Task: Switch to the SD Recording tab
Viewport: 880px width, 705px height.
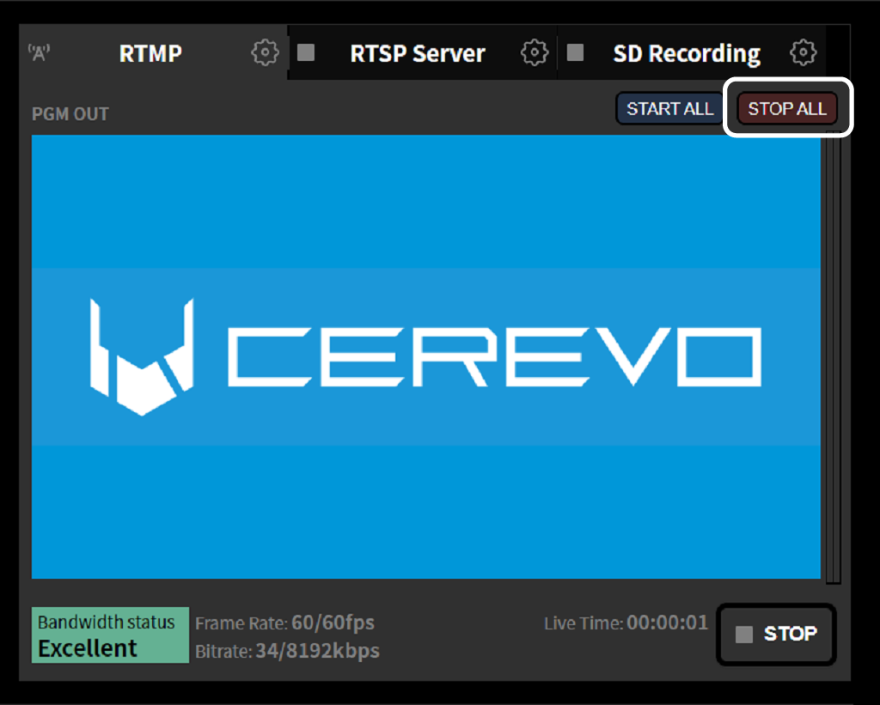Action: point(686,53)
